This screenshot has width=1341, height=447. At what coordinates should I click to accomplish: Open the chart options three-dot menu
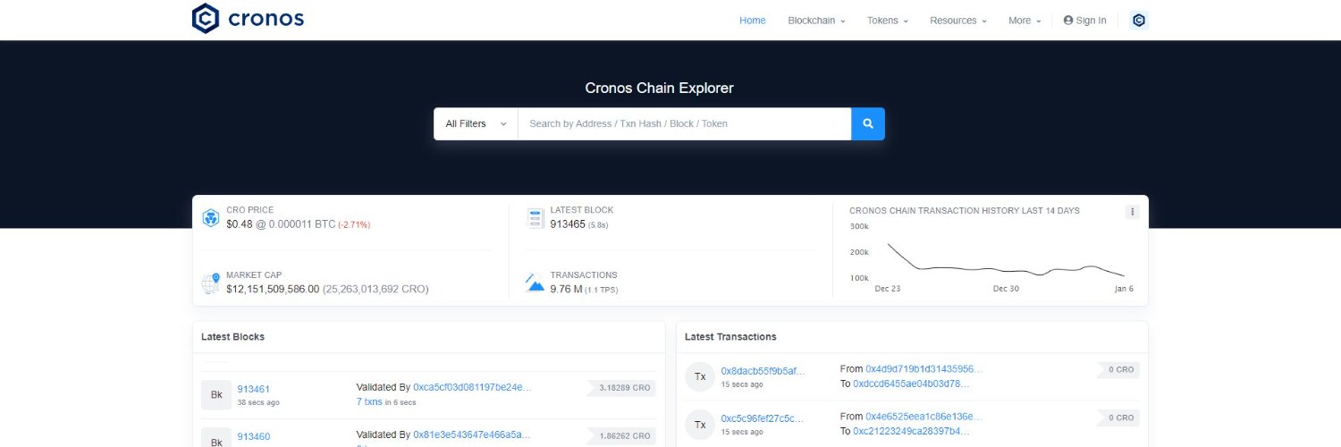click(1132, 212)
